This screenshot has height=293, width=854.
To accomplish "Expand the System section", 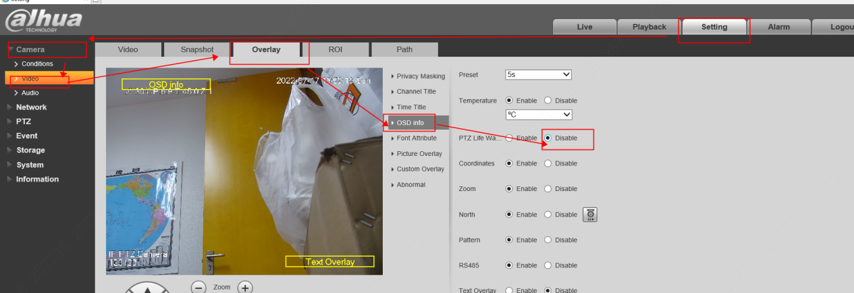I will click(x=30, y=165).
